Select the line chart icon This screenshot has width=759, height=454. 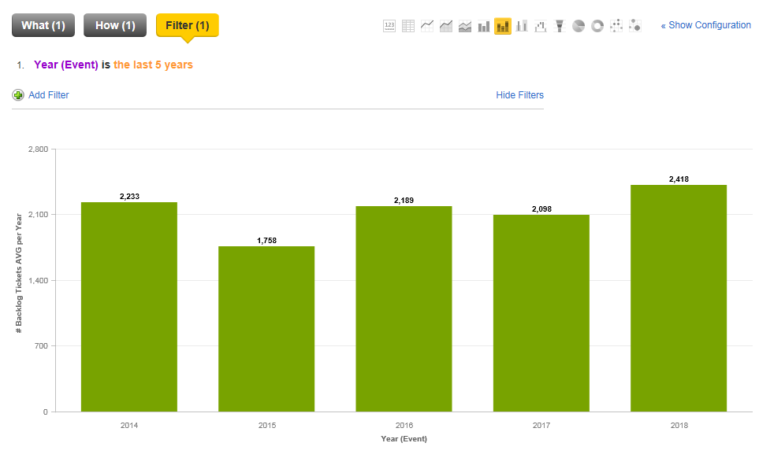[427, 26]
